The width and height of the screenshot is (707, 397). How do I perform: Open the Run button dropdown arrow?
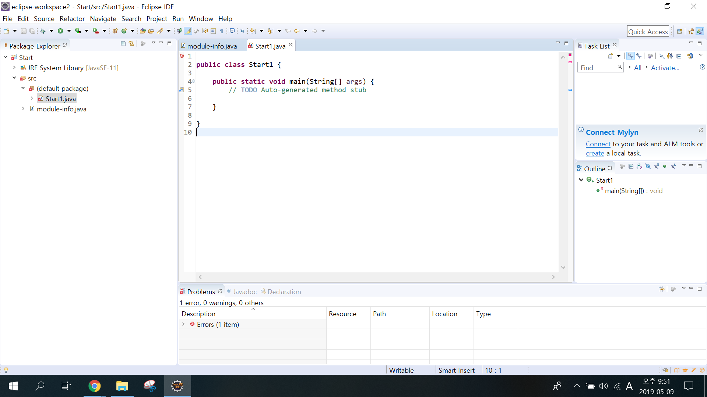coord(68,31)
